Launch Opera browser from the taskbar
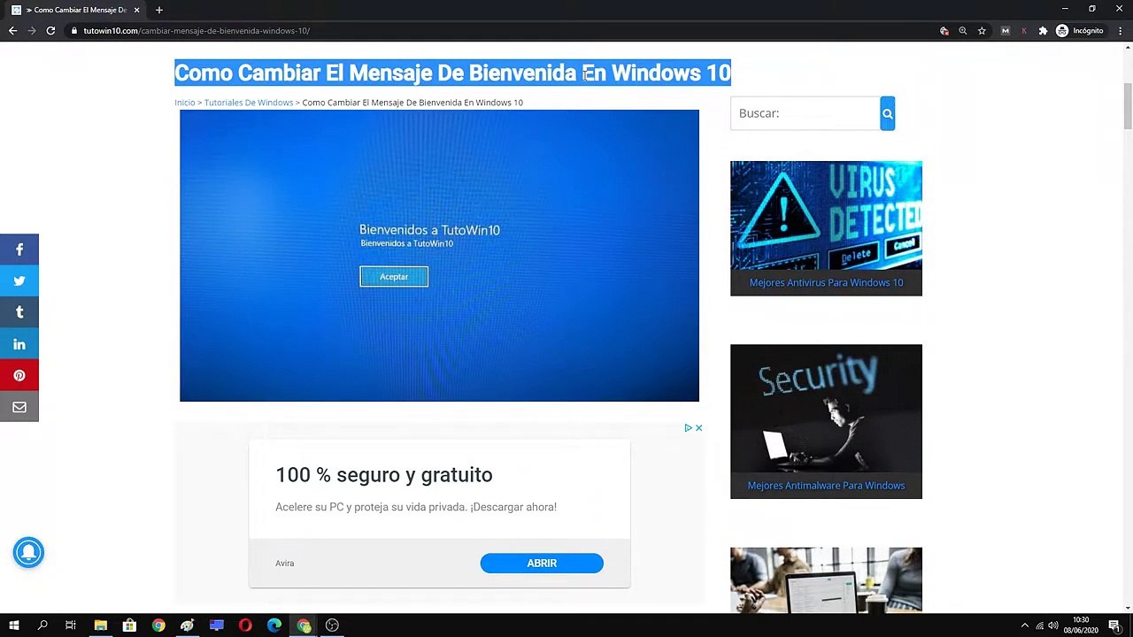 tap(245, 625)
